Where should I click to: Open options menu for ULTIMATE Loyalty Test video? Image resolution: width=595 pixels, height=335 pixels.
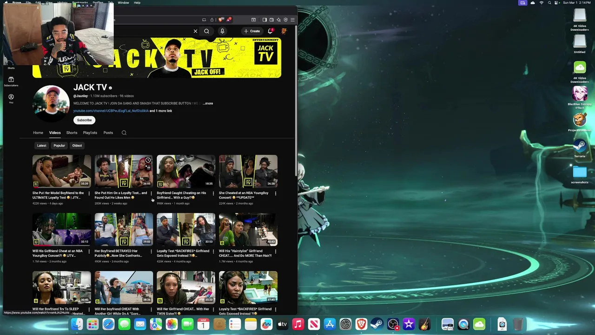coord(89,194)
